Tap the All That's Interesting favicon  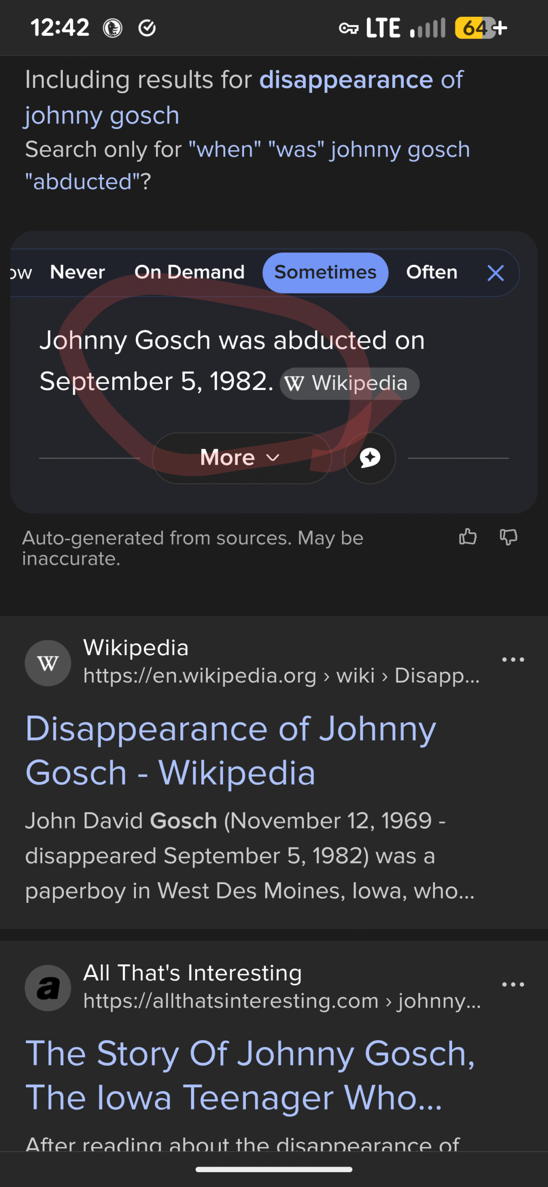pyautogui.click(x=48, y=988)
